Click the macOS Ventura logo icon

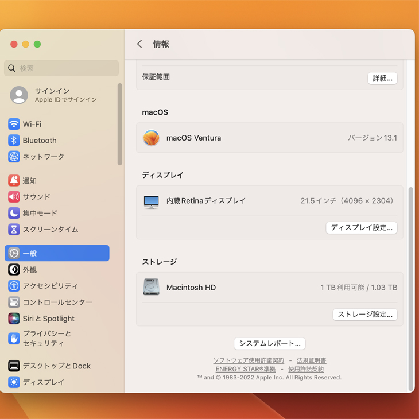(152, 138)
